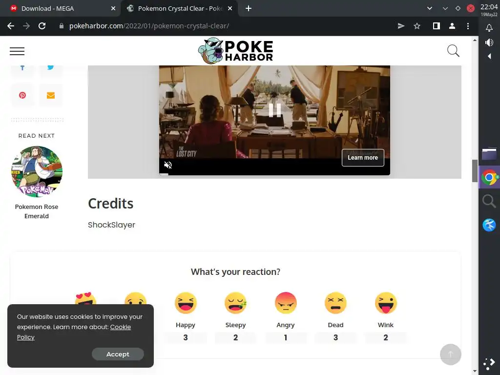Open the file manager in the dock
The width and height of the screenshot is (500, 375).
click(489, 154)
